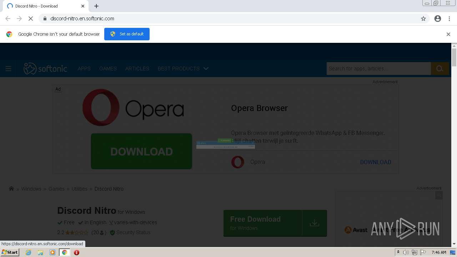Screen dimensions: 457x257
Task: Click Free Download for Windows button
Action: point(263,223)
